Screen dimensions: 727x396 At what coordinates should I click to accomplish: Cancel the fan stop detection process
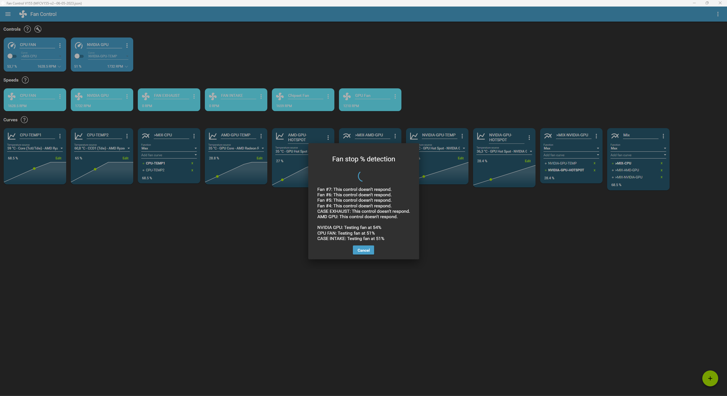point(363,250)
